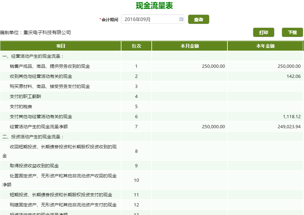Select 收到其他与经营活动有关的现金 row label
Viewport: 304px width, 215px height.
coord(41,76)
